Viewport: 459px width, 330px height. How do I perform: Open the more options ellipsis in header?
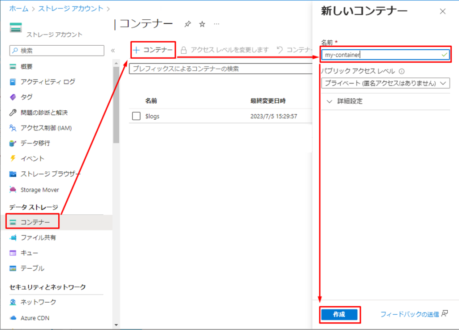[217, 24]
